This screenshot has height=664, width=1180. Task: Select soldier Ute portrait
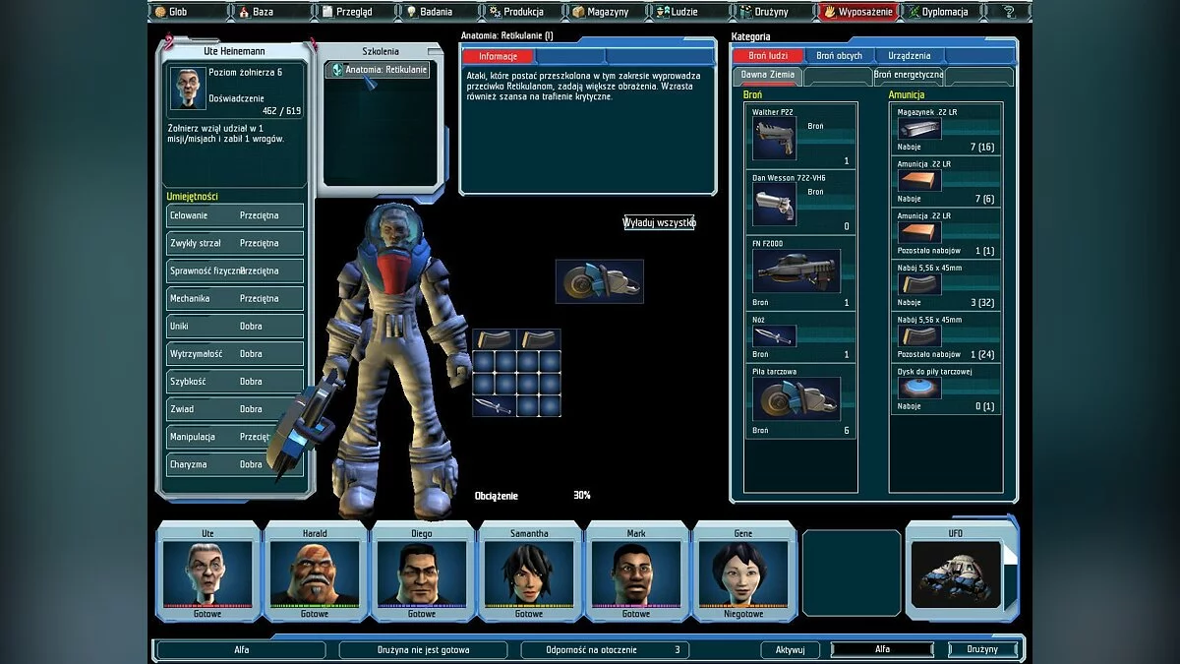[x=206, y=573]
